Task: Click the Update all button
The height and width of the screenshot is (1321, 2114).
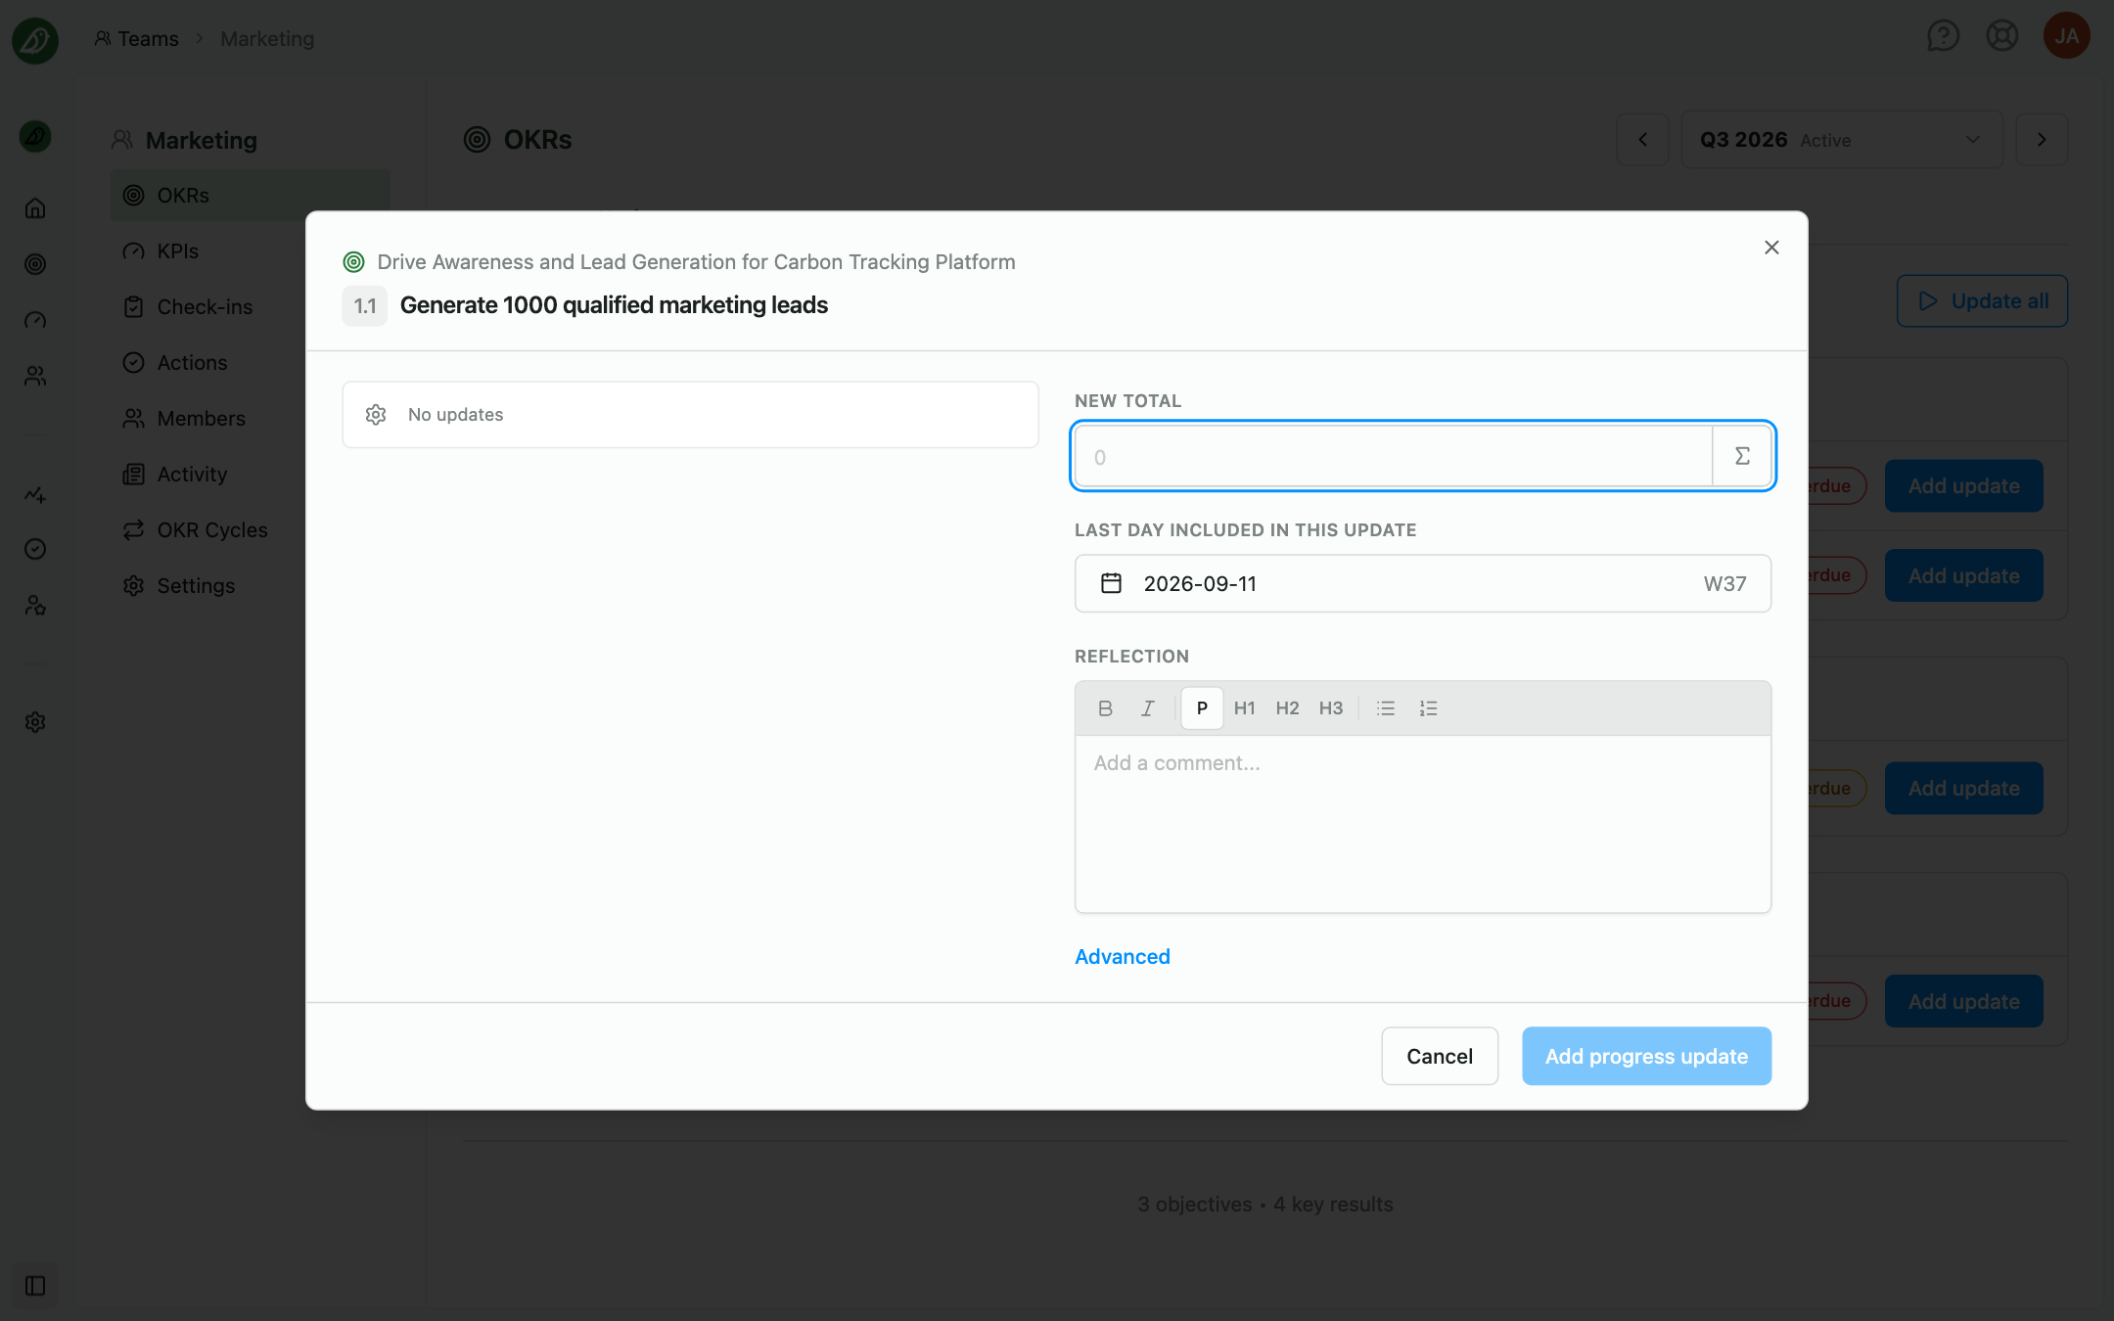Action: tap(1982, 300)
